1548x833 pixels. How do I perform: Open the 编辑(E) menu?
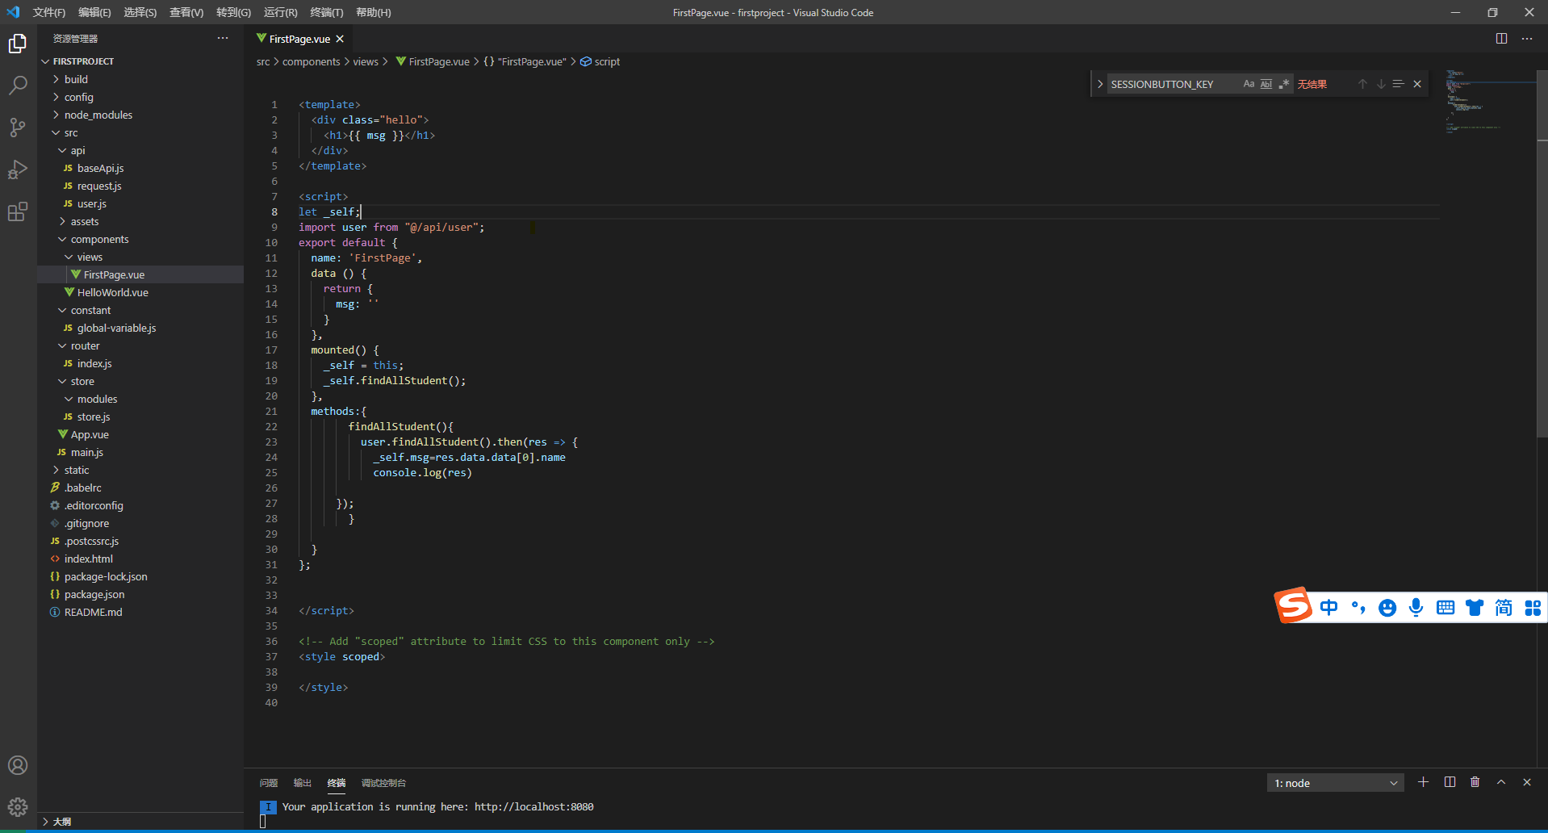94,12
